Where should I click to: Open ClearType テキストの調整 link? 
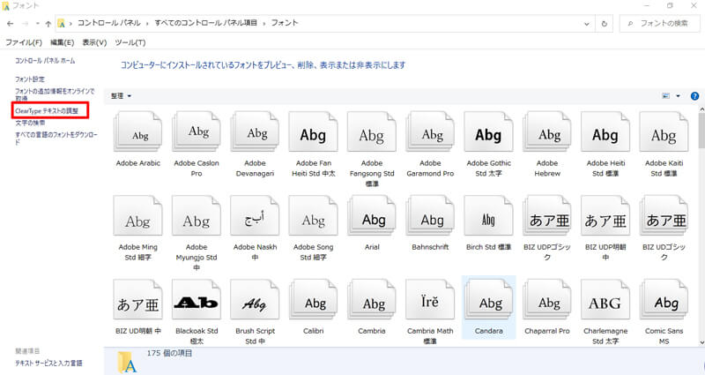(x=47, y=111)
